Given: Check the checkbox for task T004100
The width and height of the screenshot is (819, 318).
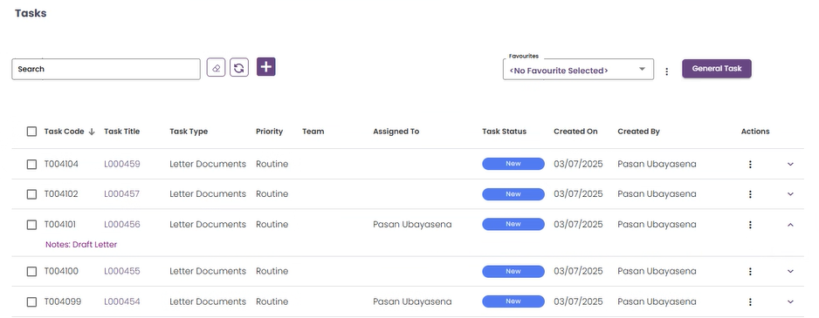Looking at the screenshot, I should click(31, 271).
